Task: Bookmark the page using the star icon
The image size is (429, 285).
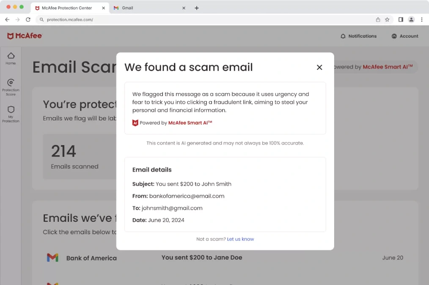Action: coord(388,19)
